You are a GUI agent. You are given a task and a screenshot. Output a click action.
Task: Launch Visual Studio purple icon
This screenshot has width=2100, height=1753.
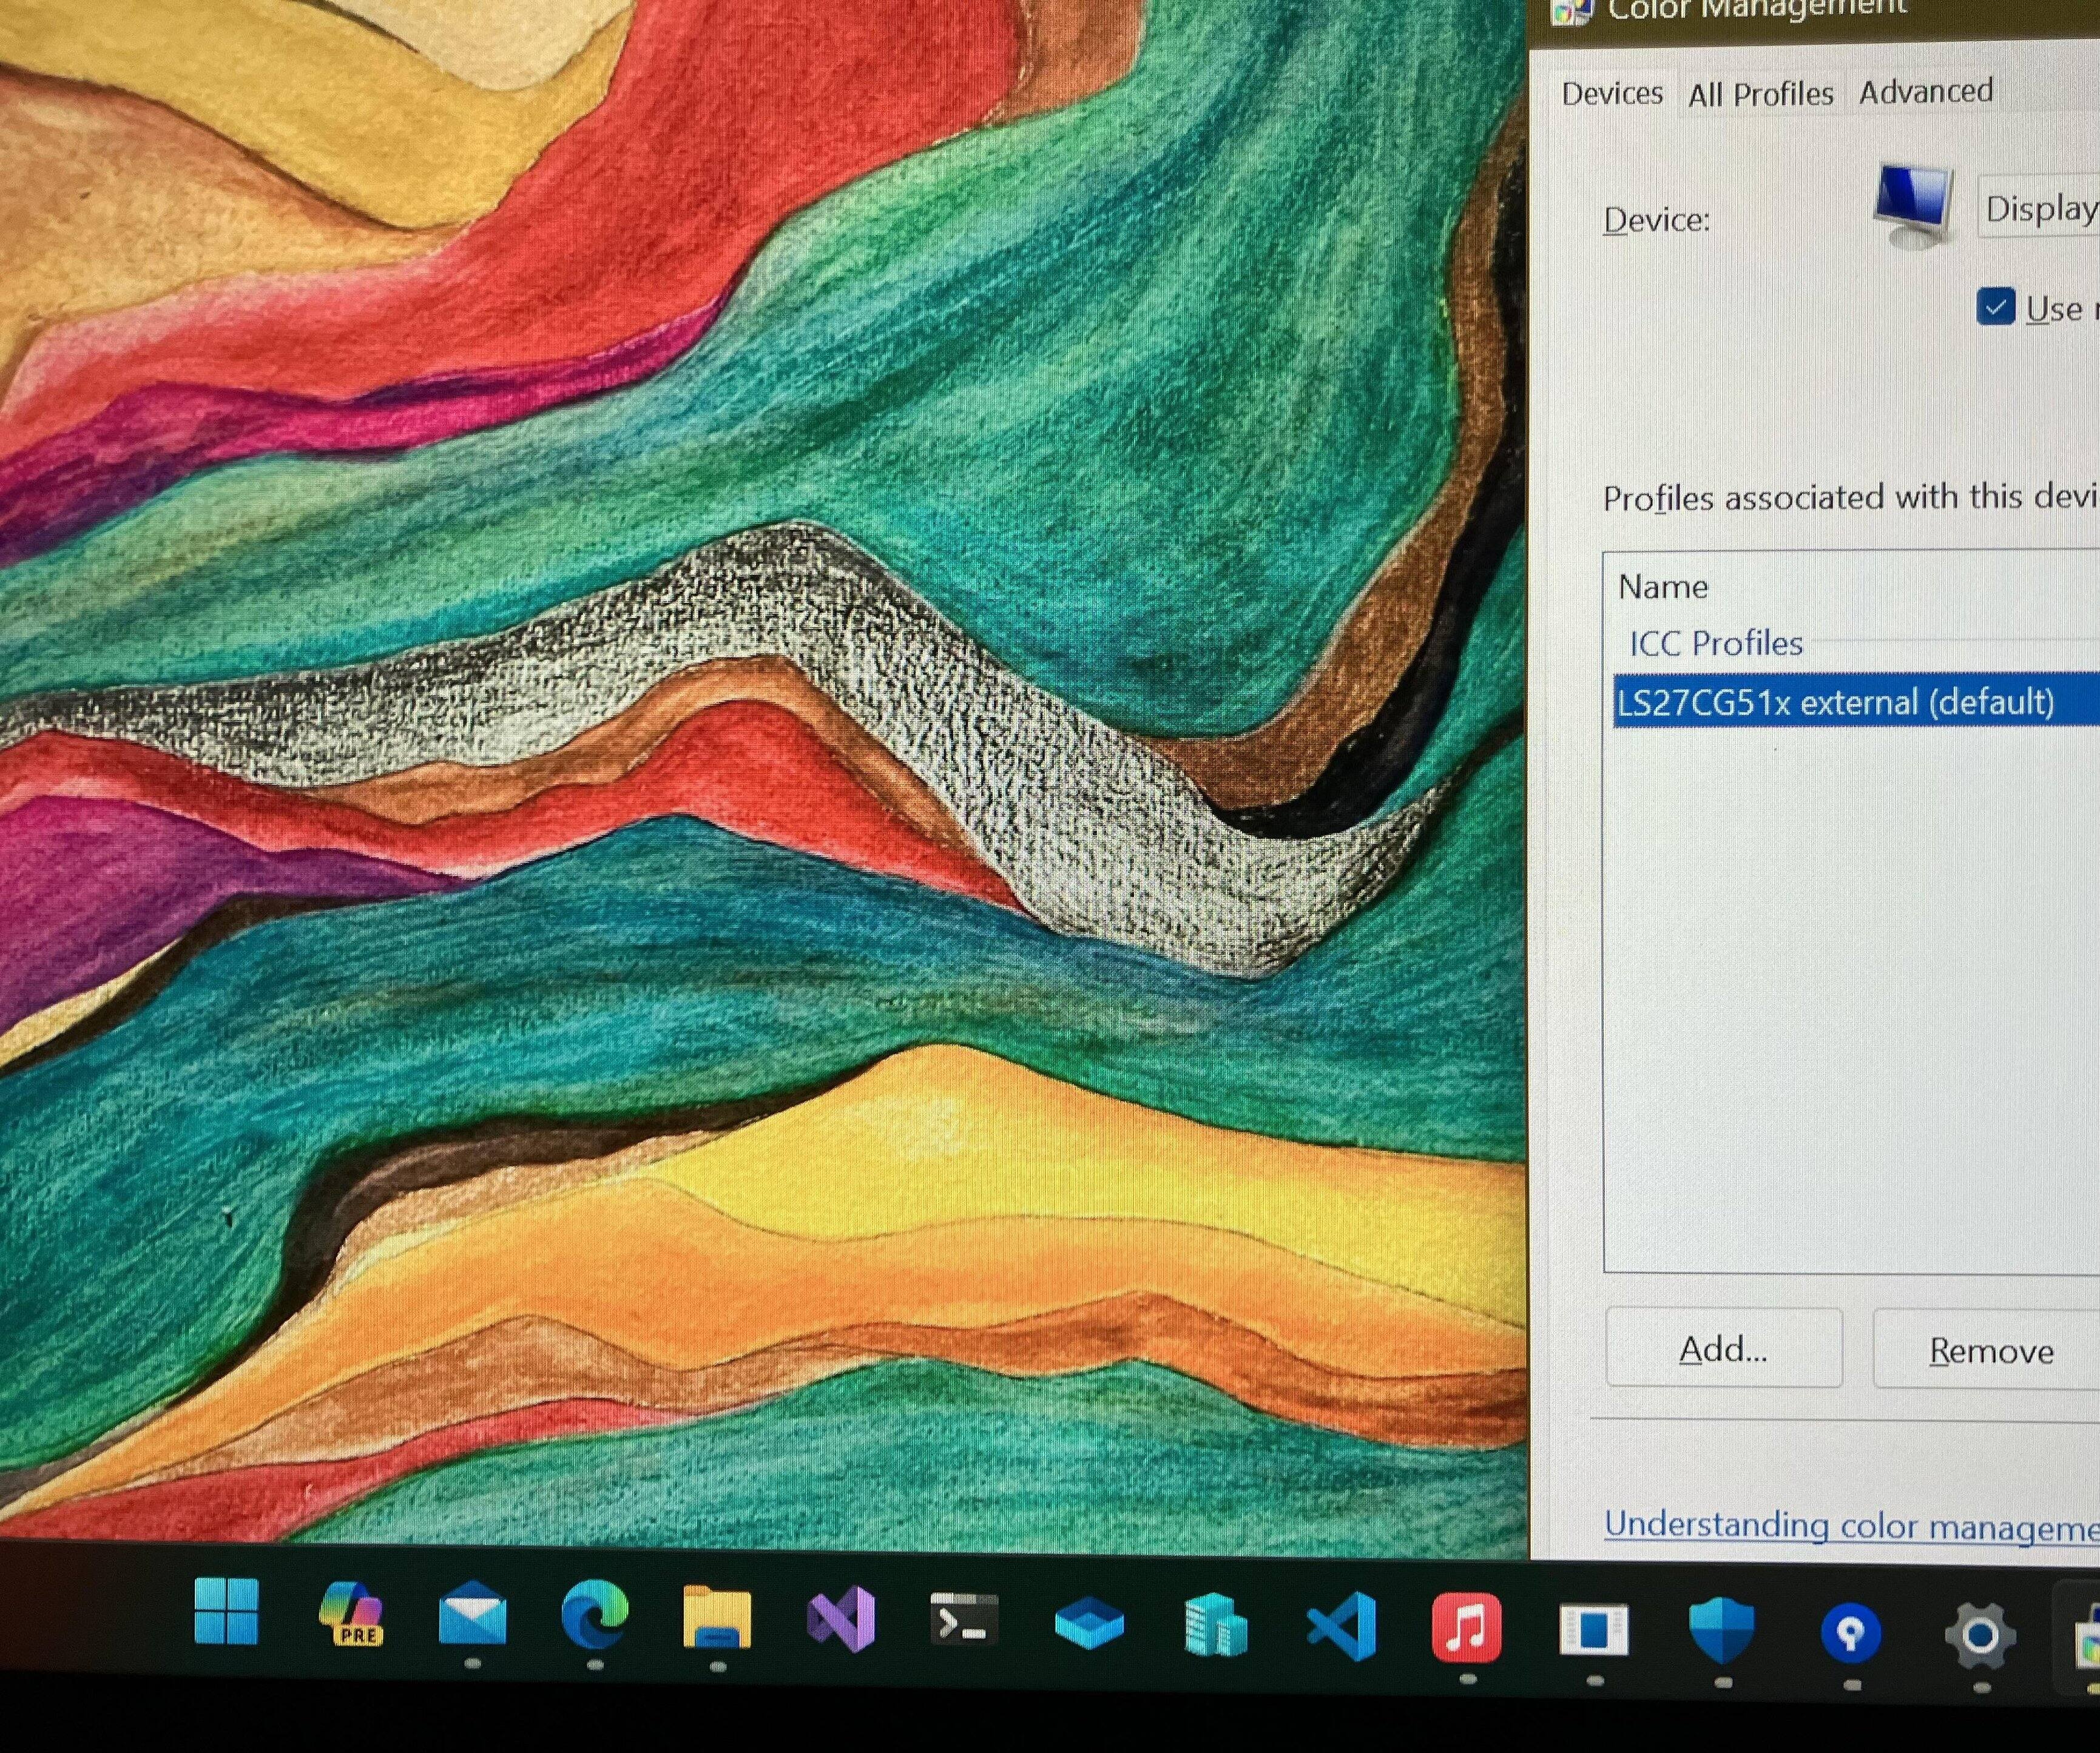841,1619
